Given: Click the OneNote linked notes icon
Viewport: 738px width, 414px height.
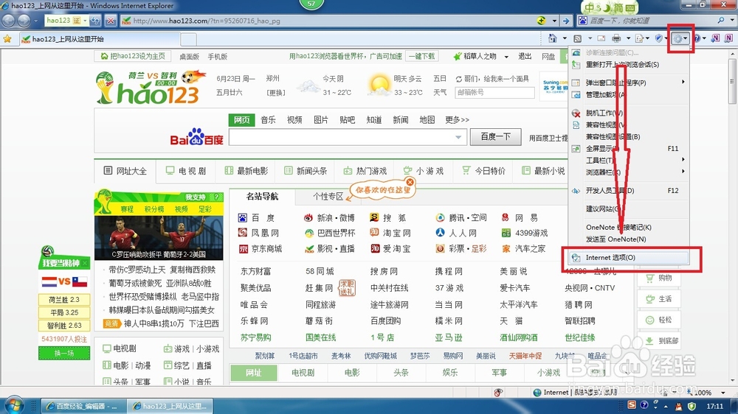Looking at the screenshot, I should click(728, 38).
